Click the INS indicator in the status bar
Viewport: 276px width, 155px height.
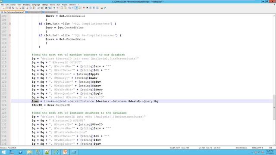[x=270, y=148]
